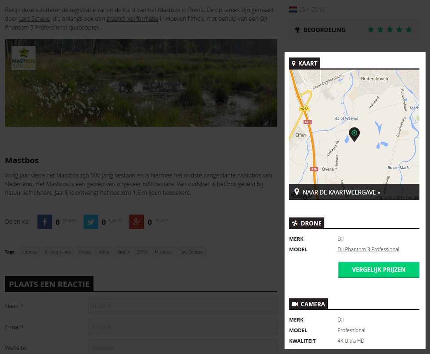The width and height of the screenshot is (430, 354).
Task: Click inside the Naam input field
Action: pyautogui.click(x=182, y=306)
